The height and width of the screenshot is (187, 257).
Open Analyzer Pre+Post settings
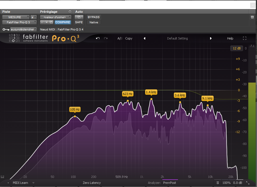169,183
